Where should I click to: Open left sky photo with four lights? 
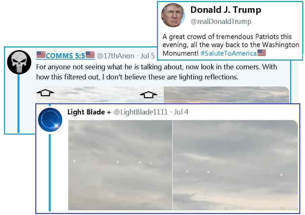[x=120, y=165]
